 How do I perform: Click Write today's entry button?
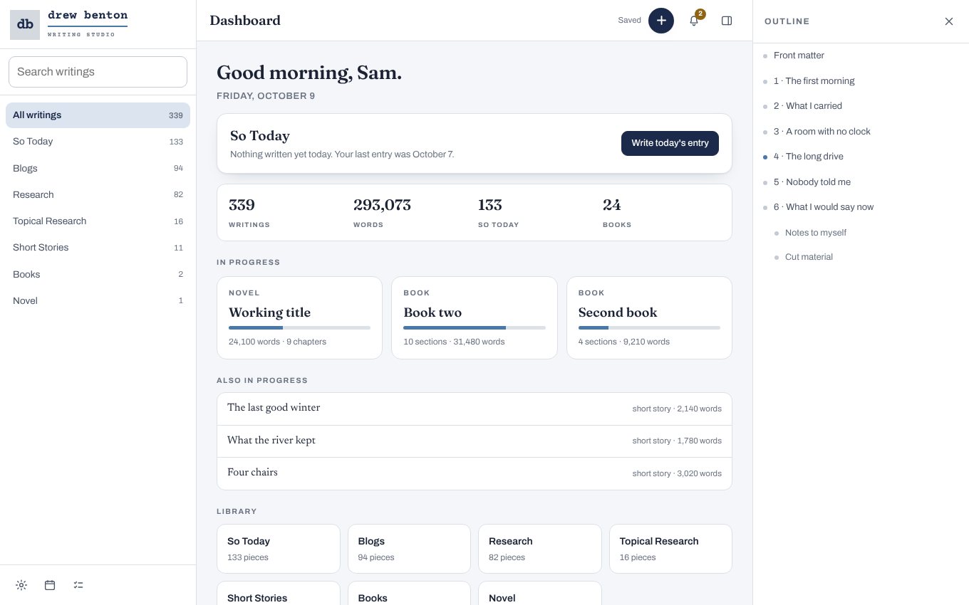point(670,143)
